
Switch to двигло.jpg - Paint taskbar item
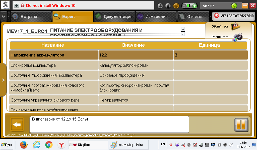(x=128, y=144)
